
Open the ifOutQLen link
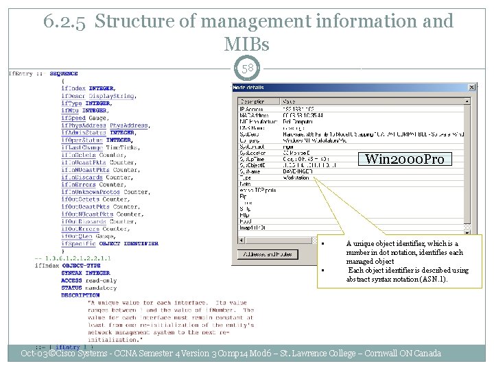click(77, 236)
